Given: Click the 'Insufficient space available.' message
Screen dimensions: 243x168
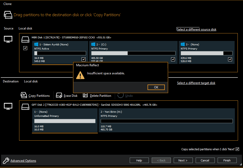Looking at the screenshot, I should (106, 73).
